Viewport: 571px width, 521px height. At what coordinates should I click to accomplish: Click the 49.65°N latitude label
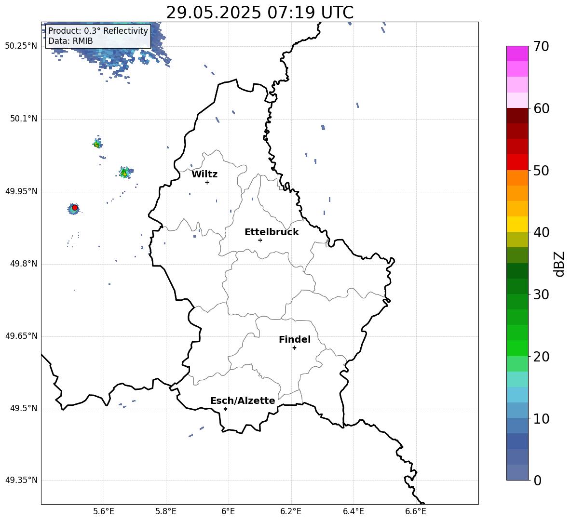point(21,336)
